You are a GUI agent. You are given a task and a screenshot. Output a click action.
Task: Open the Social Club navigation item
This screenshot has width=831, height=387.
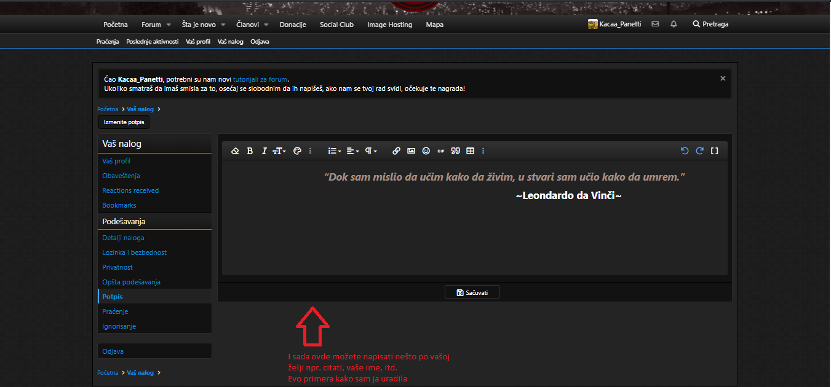336,25
